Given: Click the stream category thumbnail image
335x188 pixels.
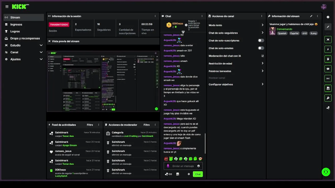Looking at the screenshot, I should 272,31.
